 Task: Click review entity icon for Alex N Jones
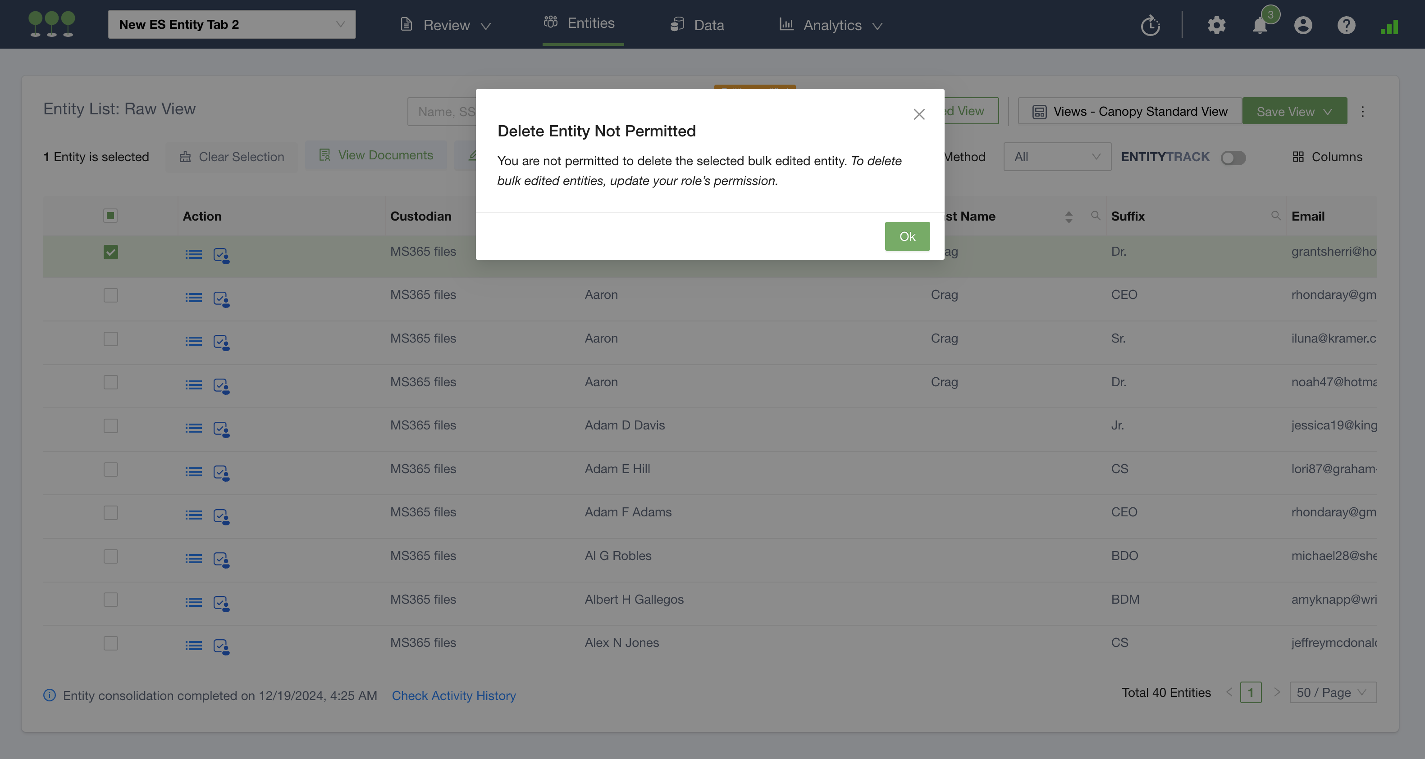221,646
